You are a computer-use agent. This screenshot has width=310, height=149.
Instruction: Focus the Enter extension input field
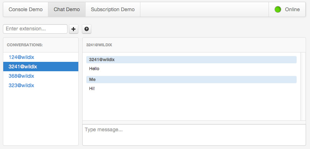coord(35,29)
